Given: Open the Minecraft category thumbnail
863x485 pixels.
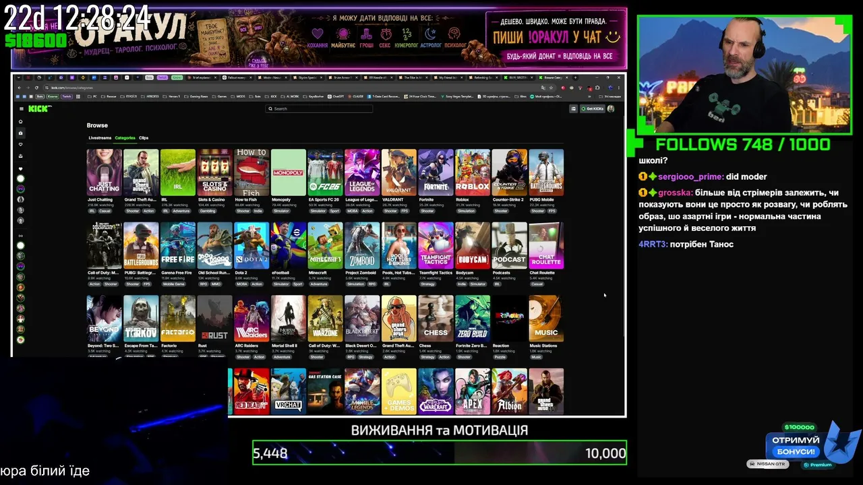Looking at the screenshot, I should point(325,245).
